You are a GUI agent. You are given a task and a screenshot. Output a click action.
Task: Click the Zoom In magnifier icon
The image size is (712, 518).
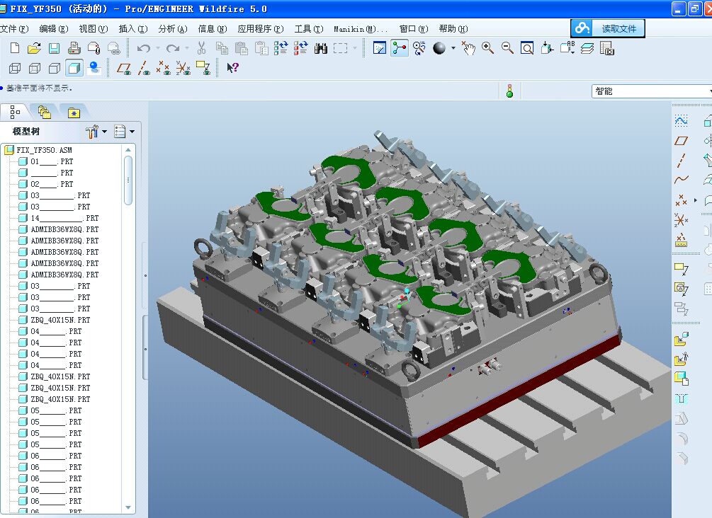point(487,48)
